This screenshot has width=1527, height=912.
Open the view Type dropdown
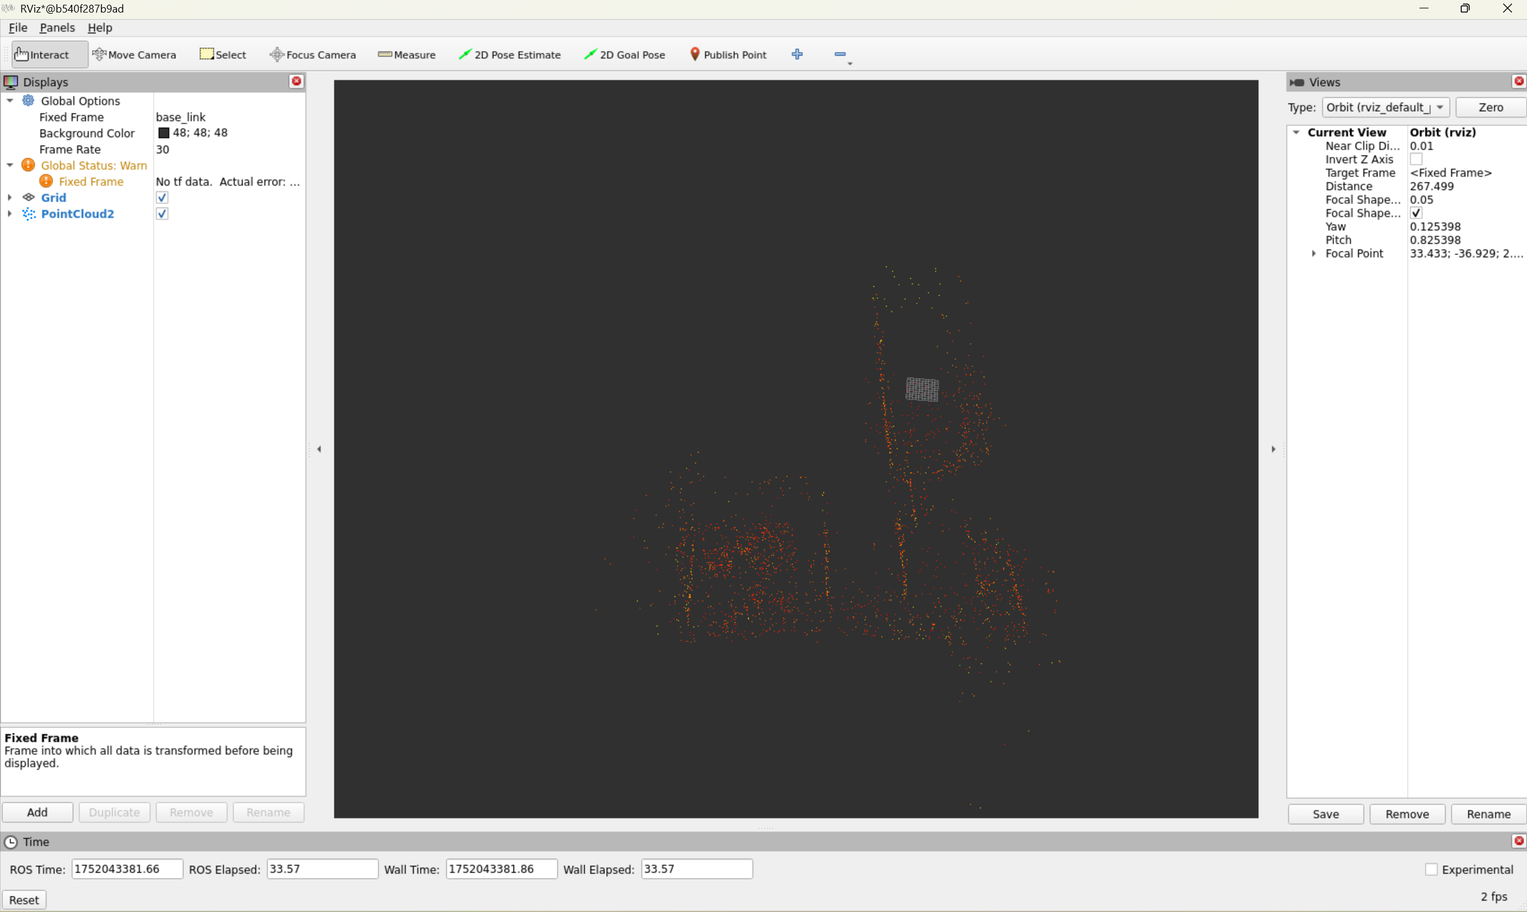[x=1385, y=107]
